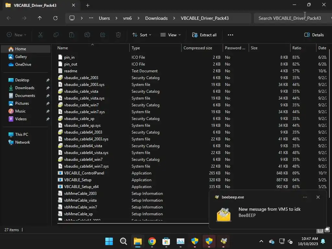Click the Search VBCABLE_Driver_Pack43 box
The width and height of the screenshot is (332, 249).
[292, 18]
